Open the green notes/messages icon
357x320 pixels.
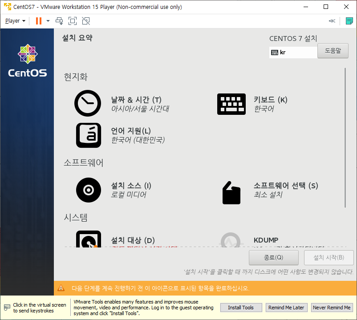349,21
